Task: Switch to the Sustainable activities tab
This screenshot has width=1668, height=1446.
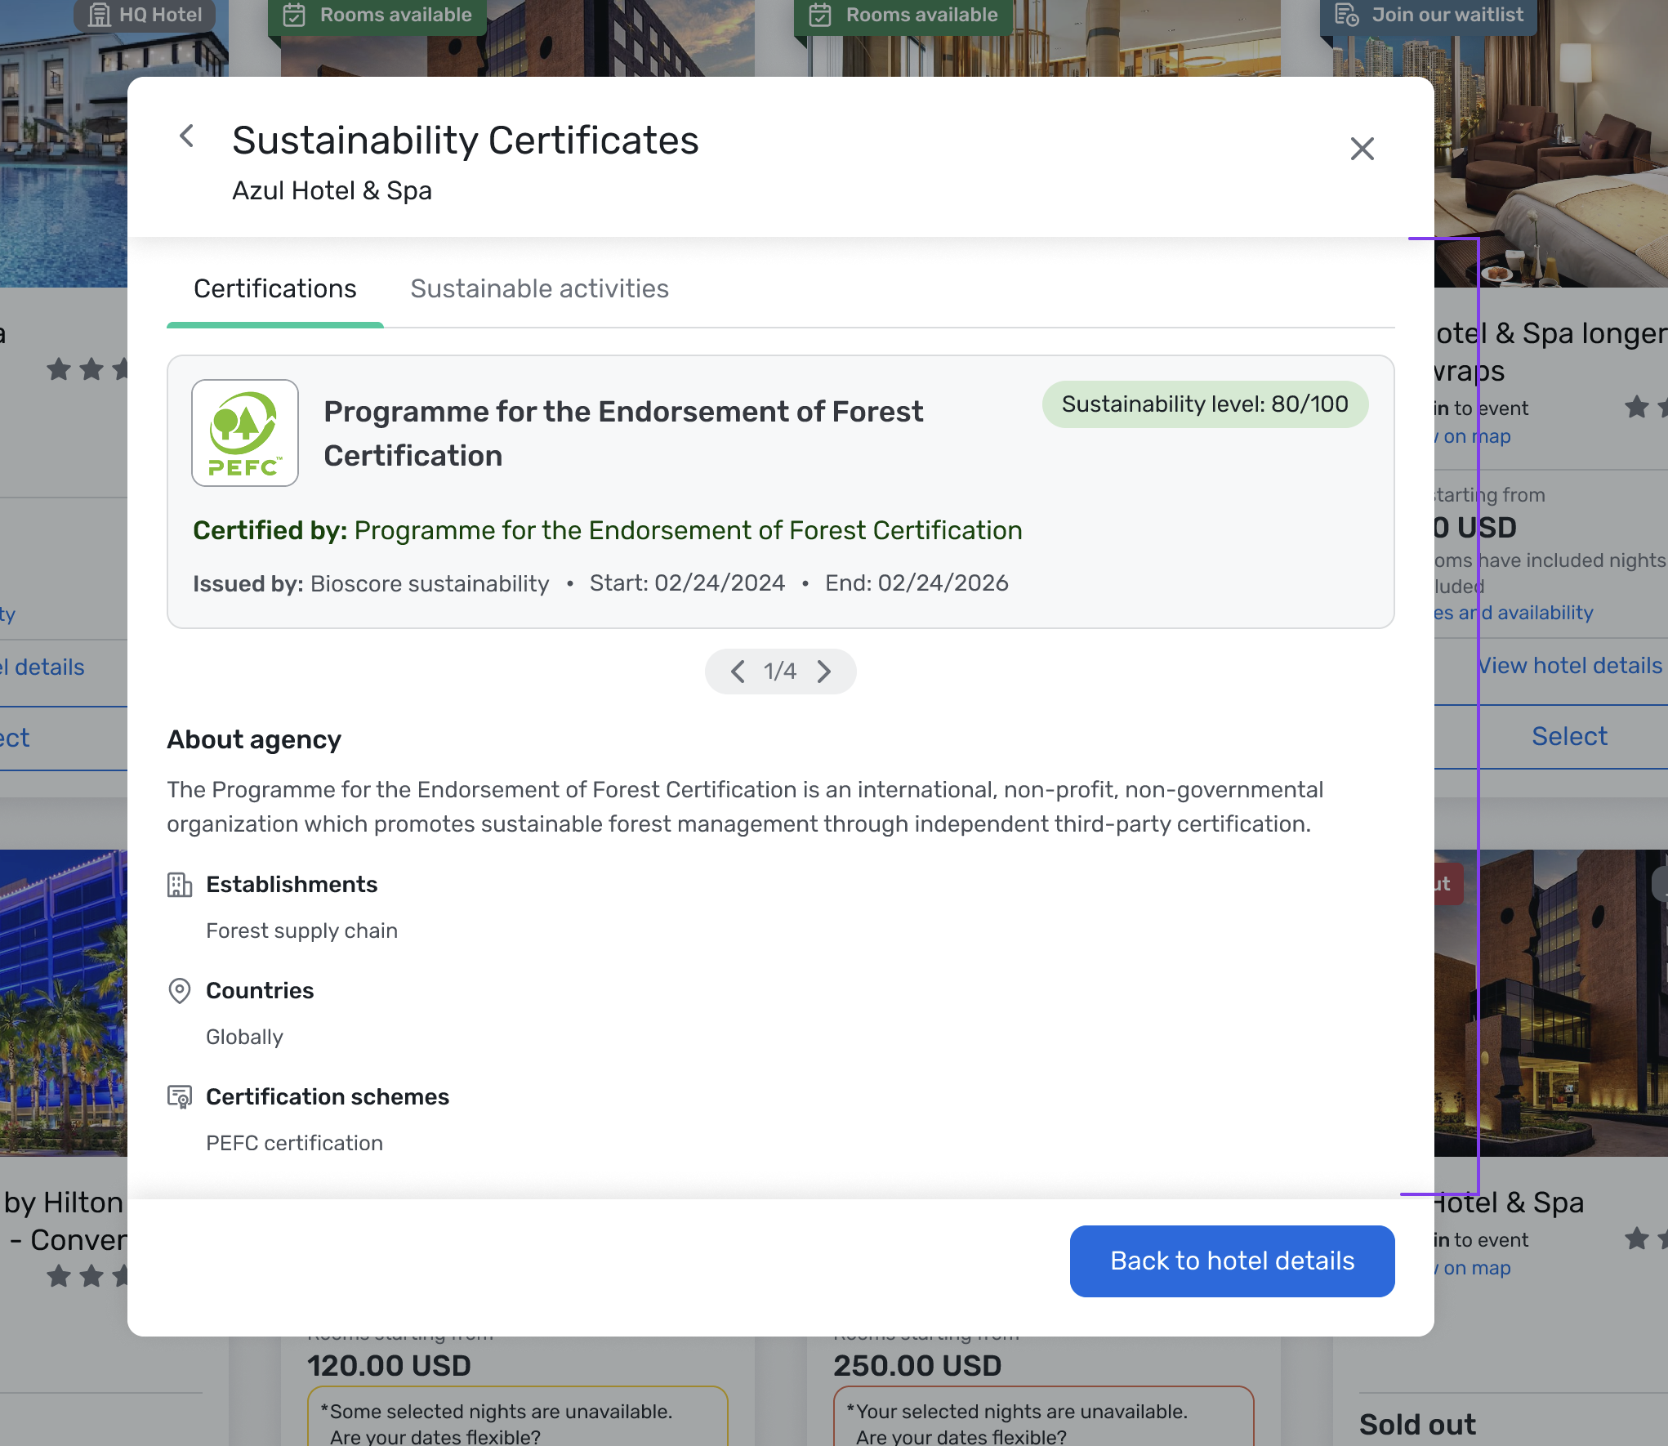Action: 539,288
